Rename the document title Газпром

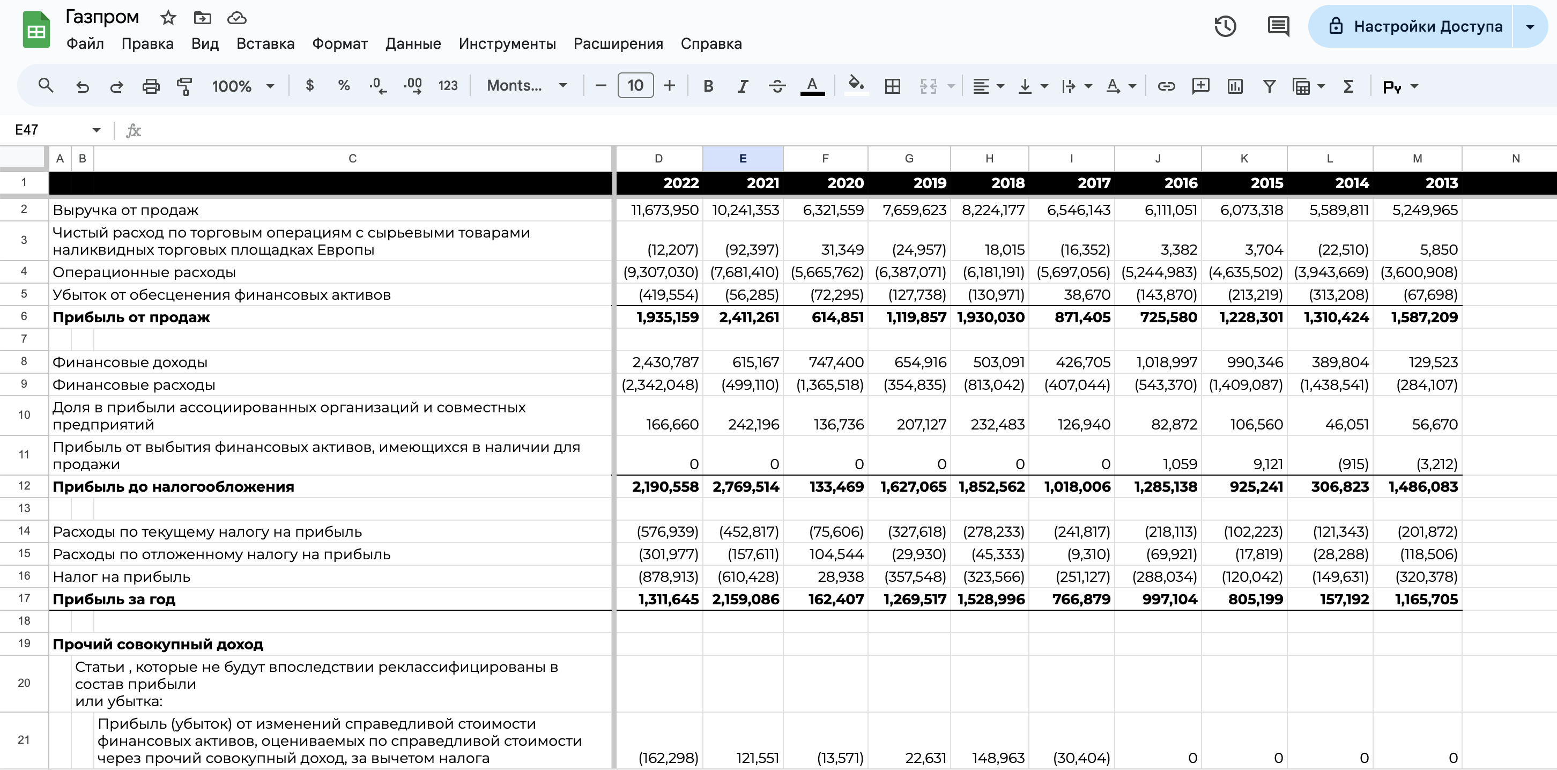(102, 17)
